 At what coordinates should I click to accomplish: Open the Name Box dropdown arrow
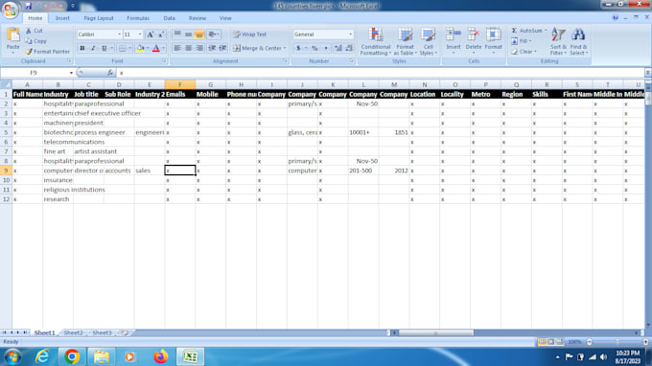coord(71,73)
